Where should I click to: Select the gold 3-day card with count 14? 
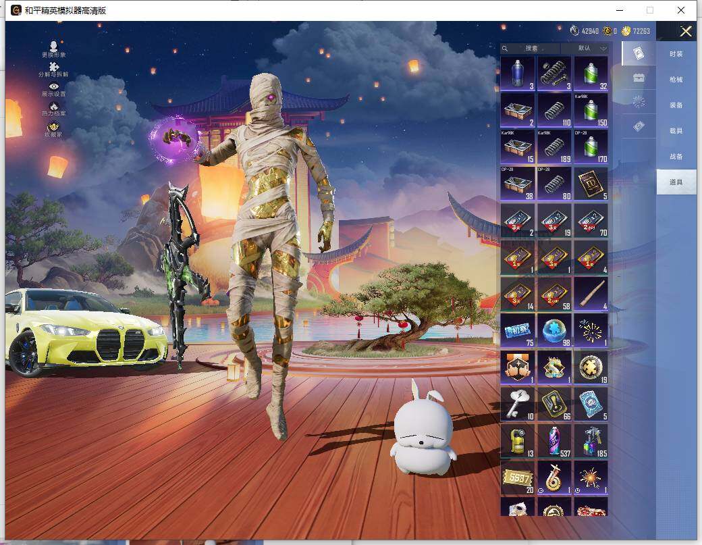tap(518, 294)
